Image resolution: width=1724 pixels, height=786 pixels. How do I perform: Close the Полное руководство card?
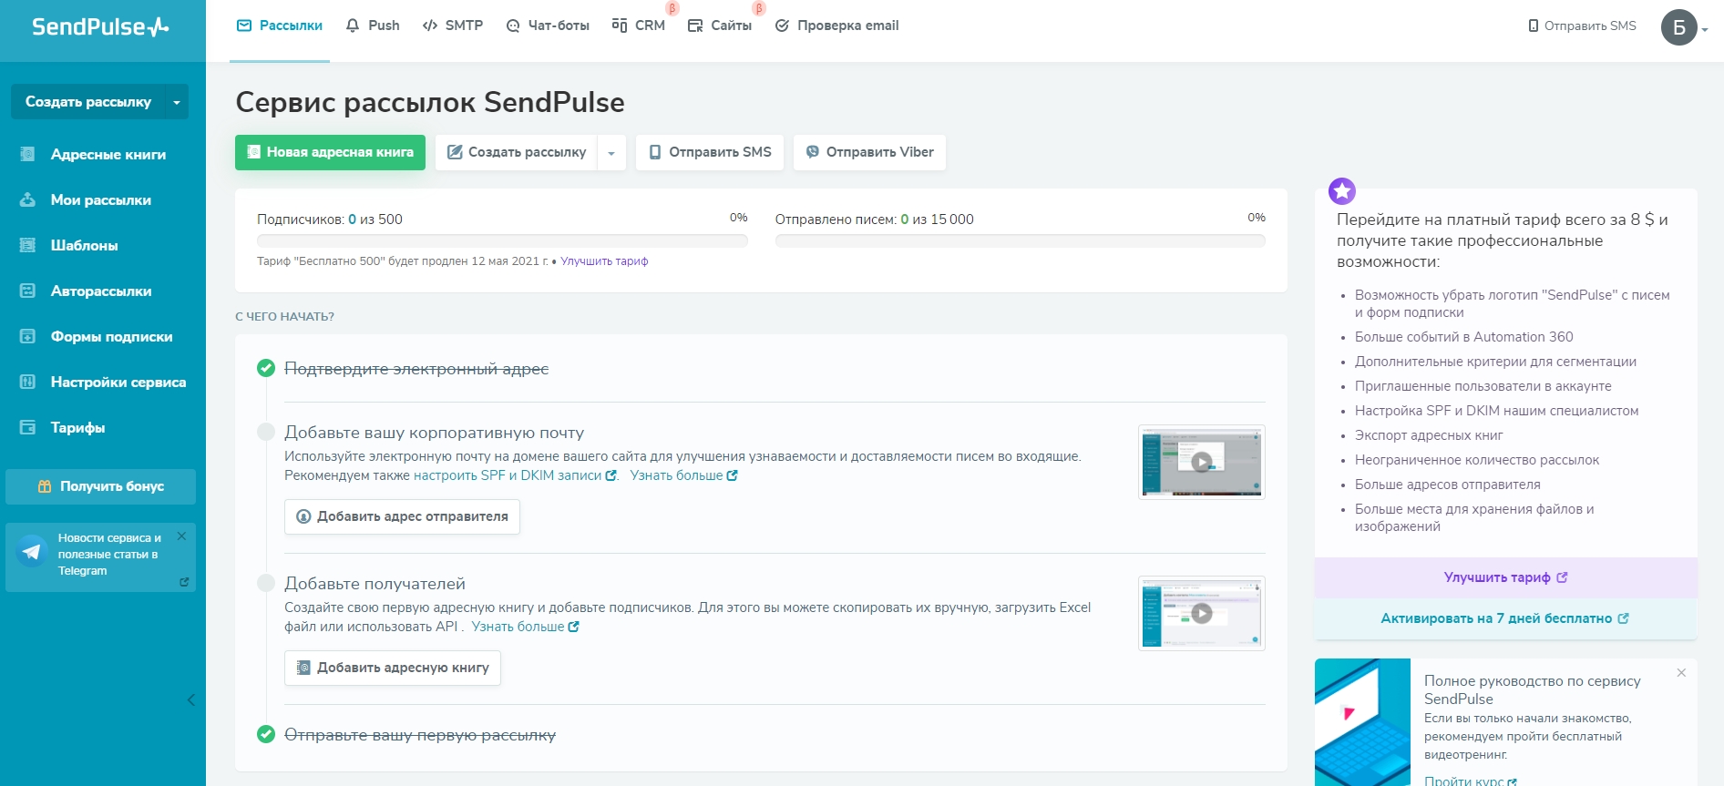1681,673
